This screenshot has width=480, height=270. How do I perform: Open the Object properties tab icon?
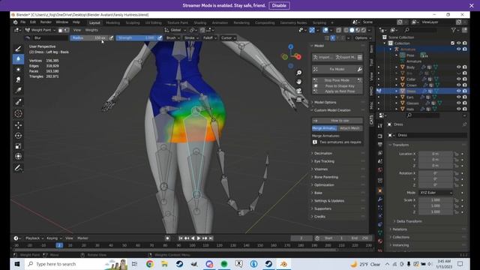coord(380,190)
